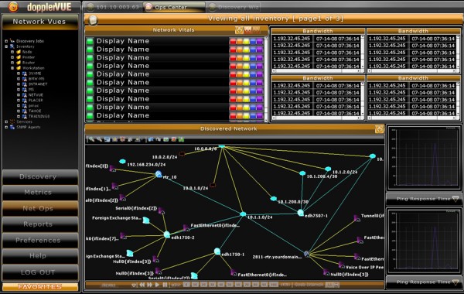Click the dopplerVUE orange logo icon
The image size is (464, 294).
click(x=13, y=7)
